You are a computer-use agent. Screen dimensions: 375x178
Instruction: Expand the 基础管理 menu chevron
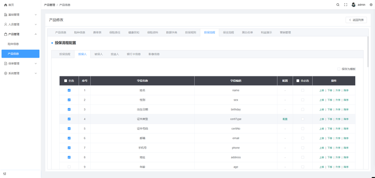point(36,15)
